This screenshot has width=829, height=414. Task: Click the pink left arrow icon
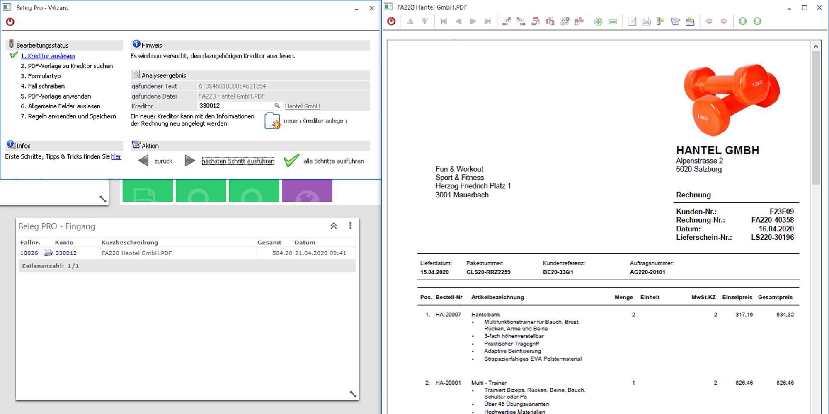(709, 21)
